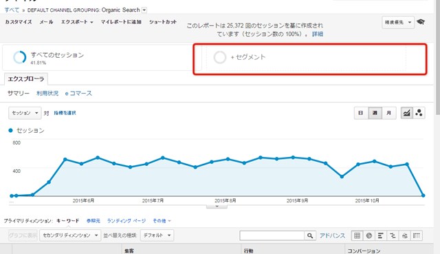Click the 詳細 link
The height and width of the screenshot is (254, 440).
[318, 34]
